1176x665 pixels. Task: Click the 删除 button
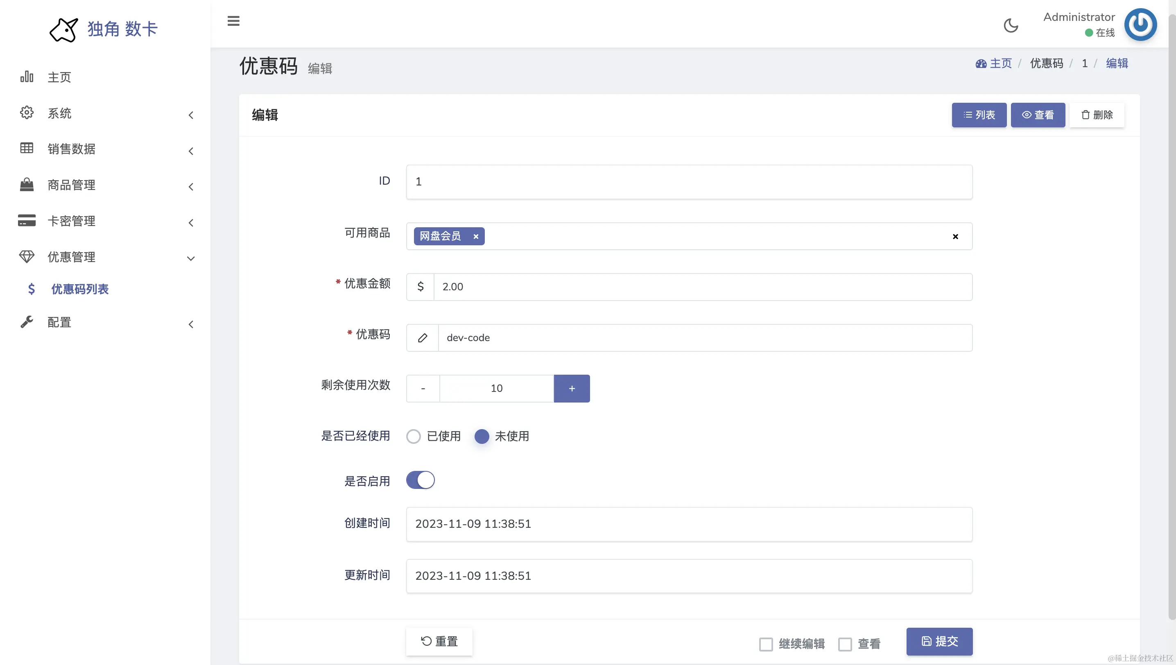(x=1097, y=115)
